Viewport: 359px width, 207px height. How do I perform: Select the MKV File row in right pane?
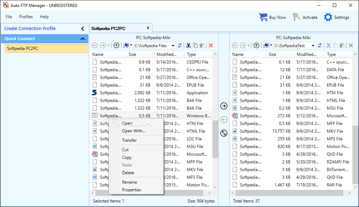[x=291, y=131]
